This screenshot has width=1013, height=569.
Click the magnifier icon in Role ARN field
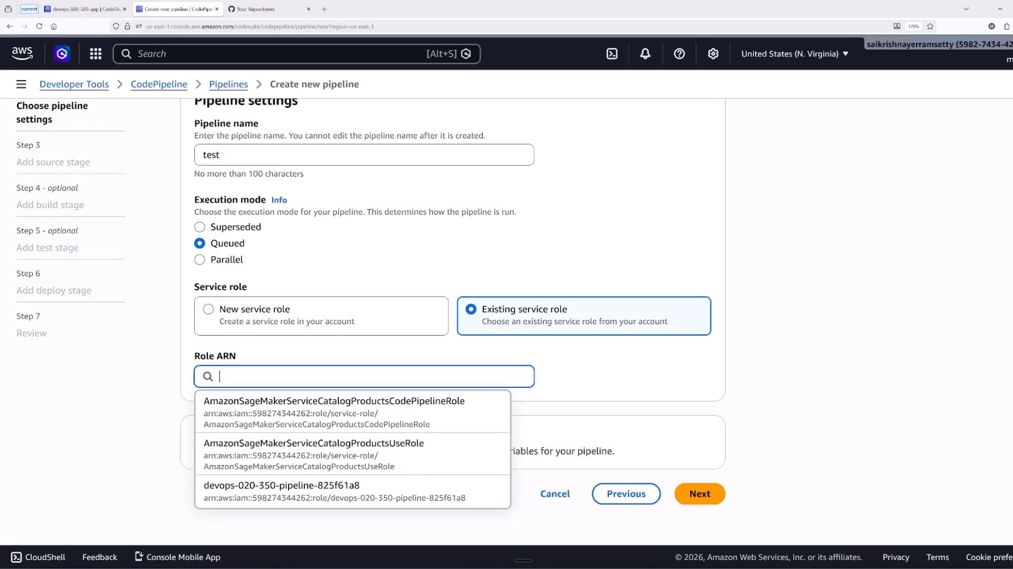[208, 376]
